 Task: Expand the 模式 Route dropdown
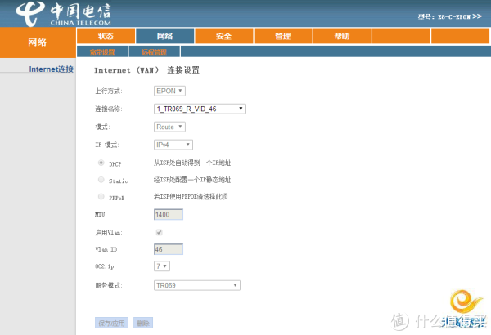coord(169,127)
